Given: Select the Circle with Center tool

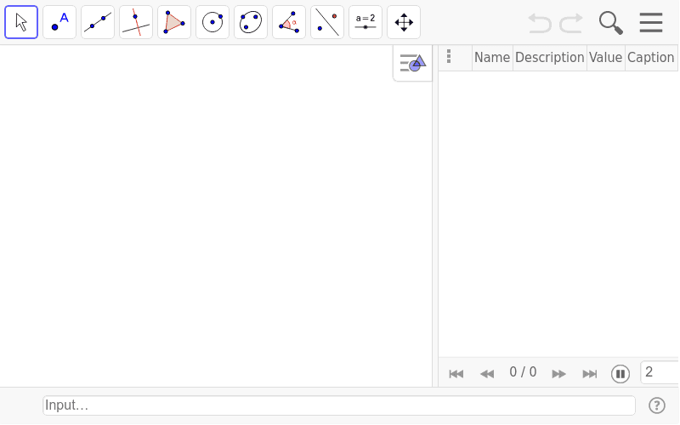Looking at the screenshot, I should point(212,22).
